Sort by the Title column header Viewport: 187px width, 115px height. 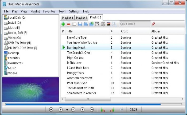coord(88,31)
